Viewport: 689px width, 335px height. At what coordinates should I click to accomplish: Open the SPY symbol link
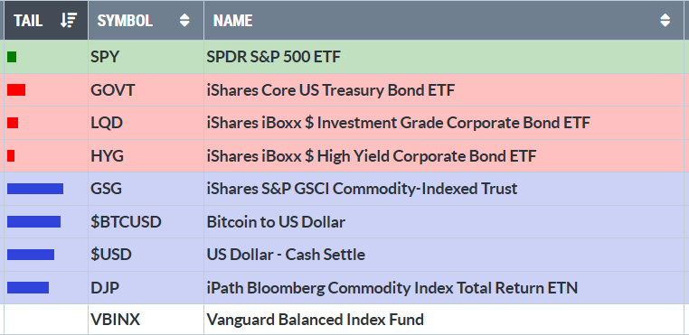click(x=105, y=57)
